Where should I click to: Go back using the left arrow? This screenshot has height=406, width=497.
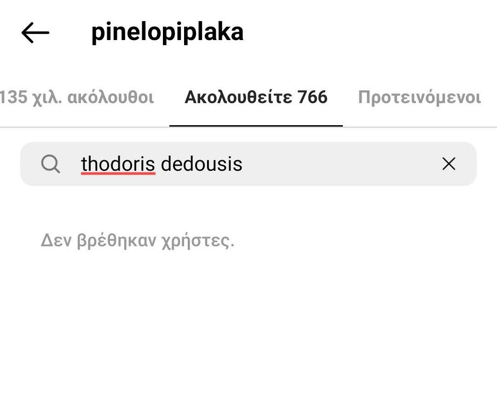[x=35, y=33]
